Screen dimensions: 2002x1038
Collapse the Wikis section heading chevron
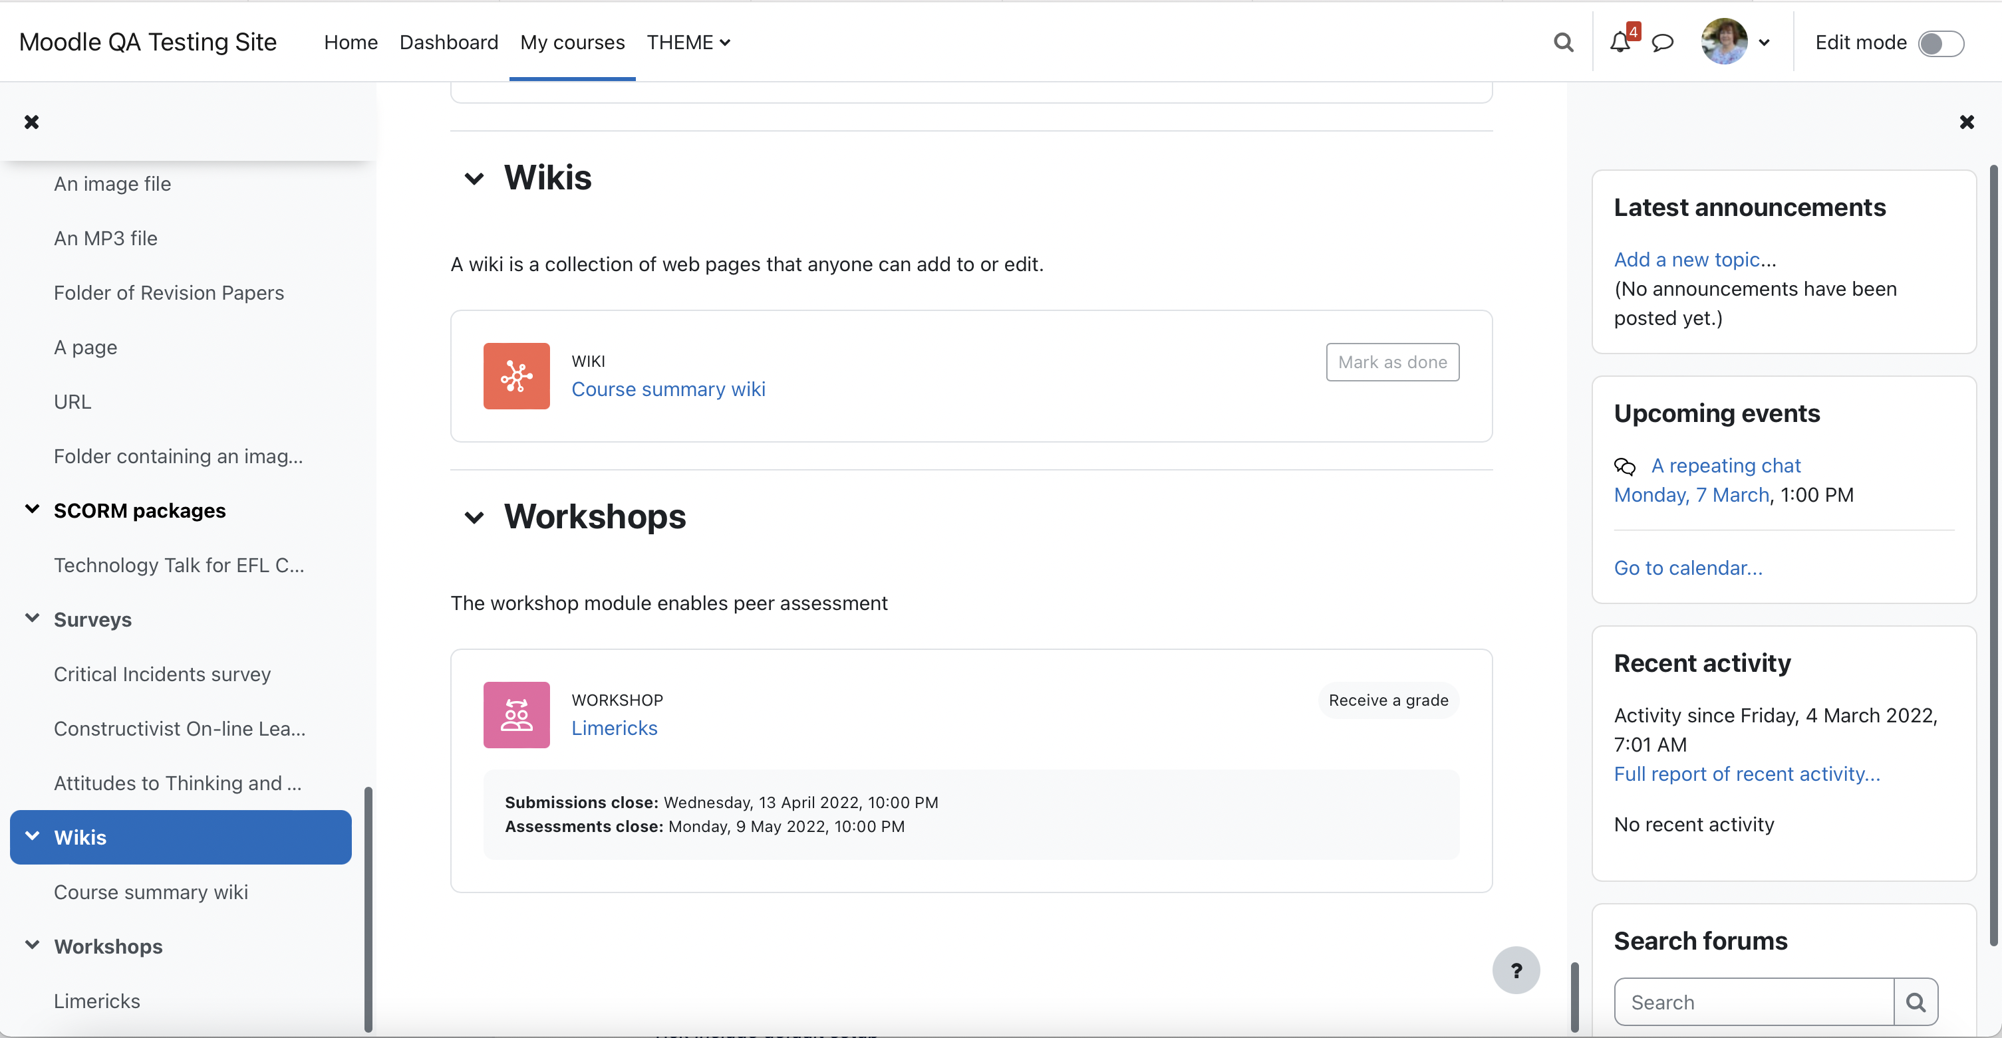[474, 179]
